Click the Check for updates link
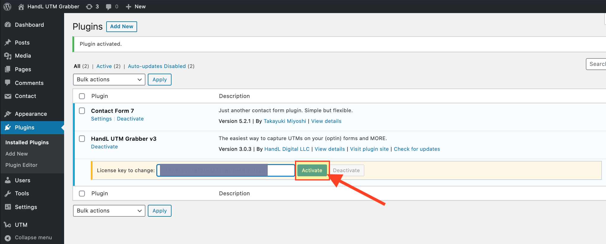Screen dimensions: 606x244 point(417,149)
